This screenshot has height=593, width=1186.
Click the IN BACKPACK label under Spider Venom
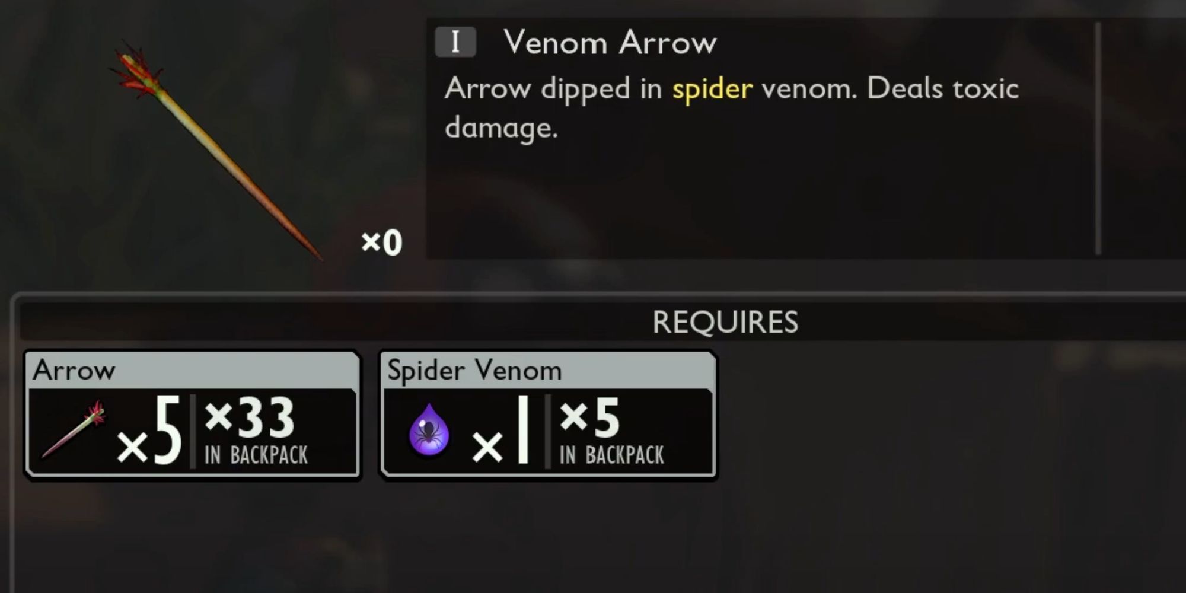pos(612,455)
